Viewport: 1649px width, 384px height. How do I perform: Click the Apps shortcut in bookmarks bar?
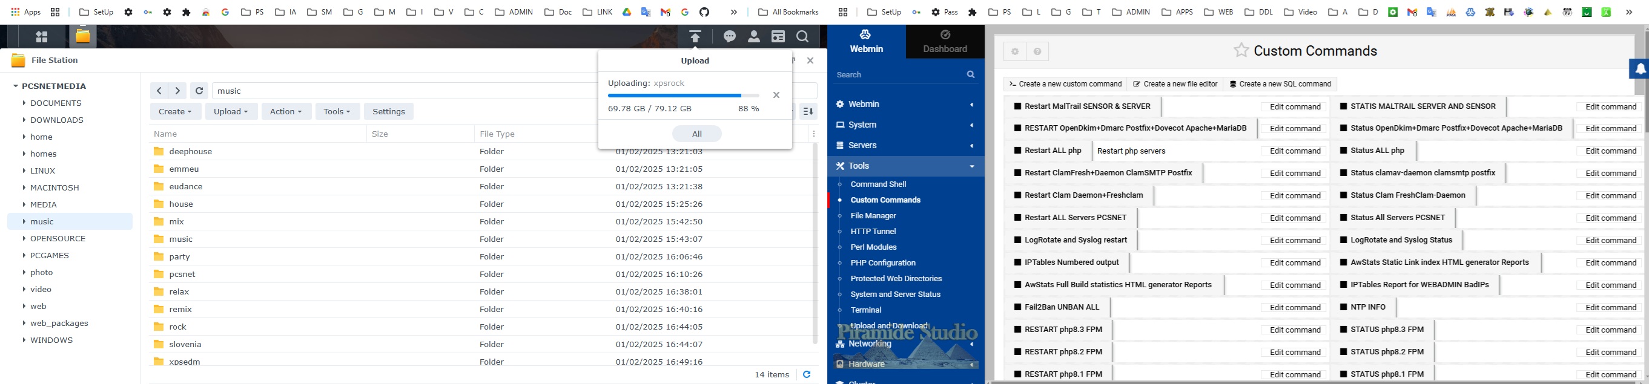(25, 12)
